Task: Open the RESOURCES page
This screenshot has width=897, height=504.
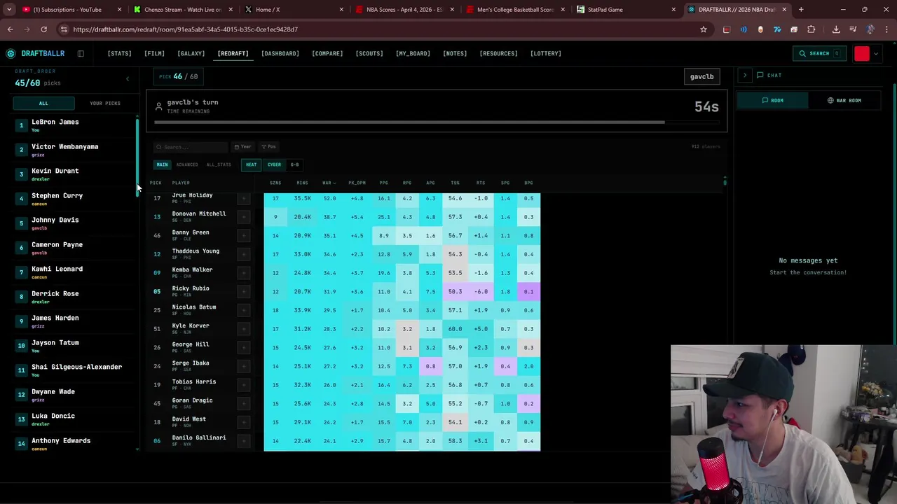Action: (498, 53)
